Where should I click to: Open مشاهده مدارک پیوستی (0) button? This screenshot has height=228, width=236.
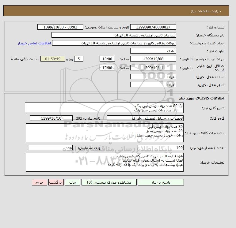point(109,182)
